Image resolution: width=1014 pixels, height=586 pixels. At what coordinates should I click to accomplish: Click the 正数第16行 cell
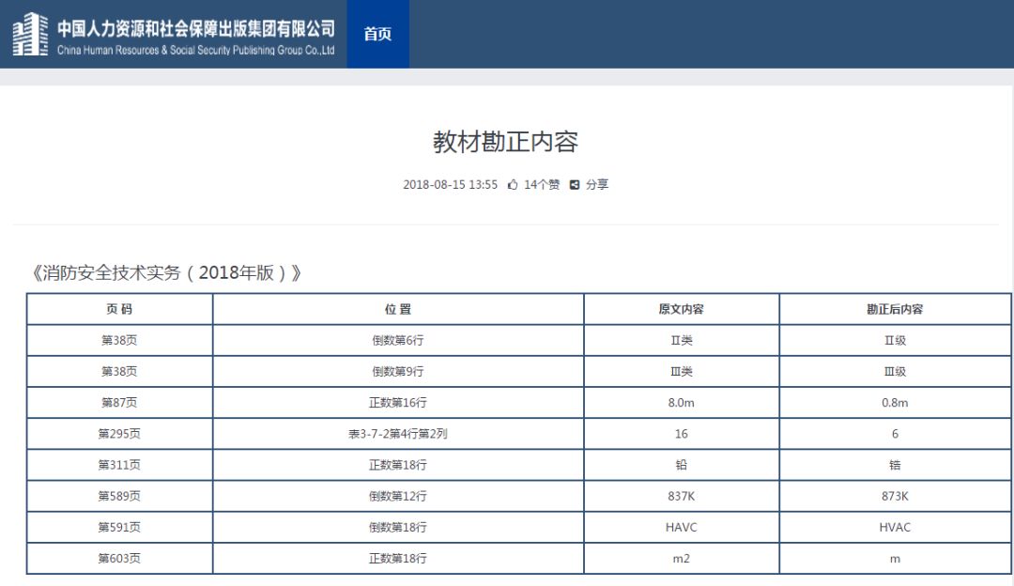click(398, 402)
